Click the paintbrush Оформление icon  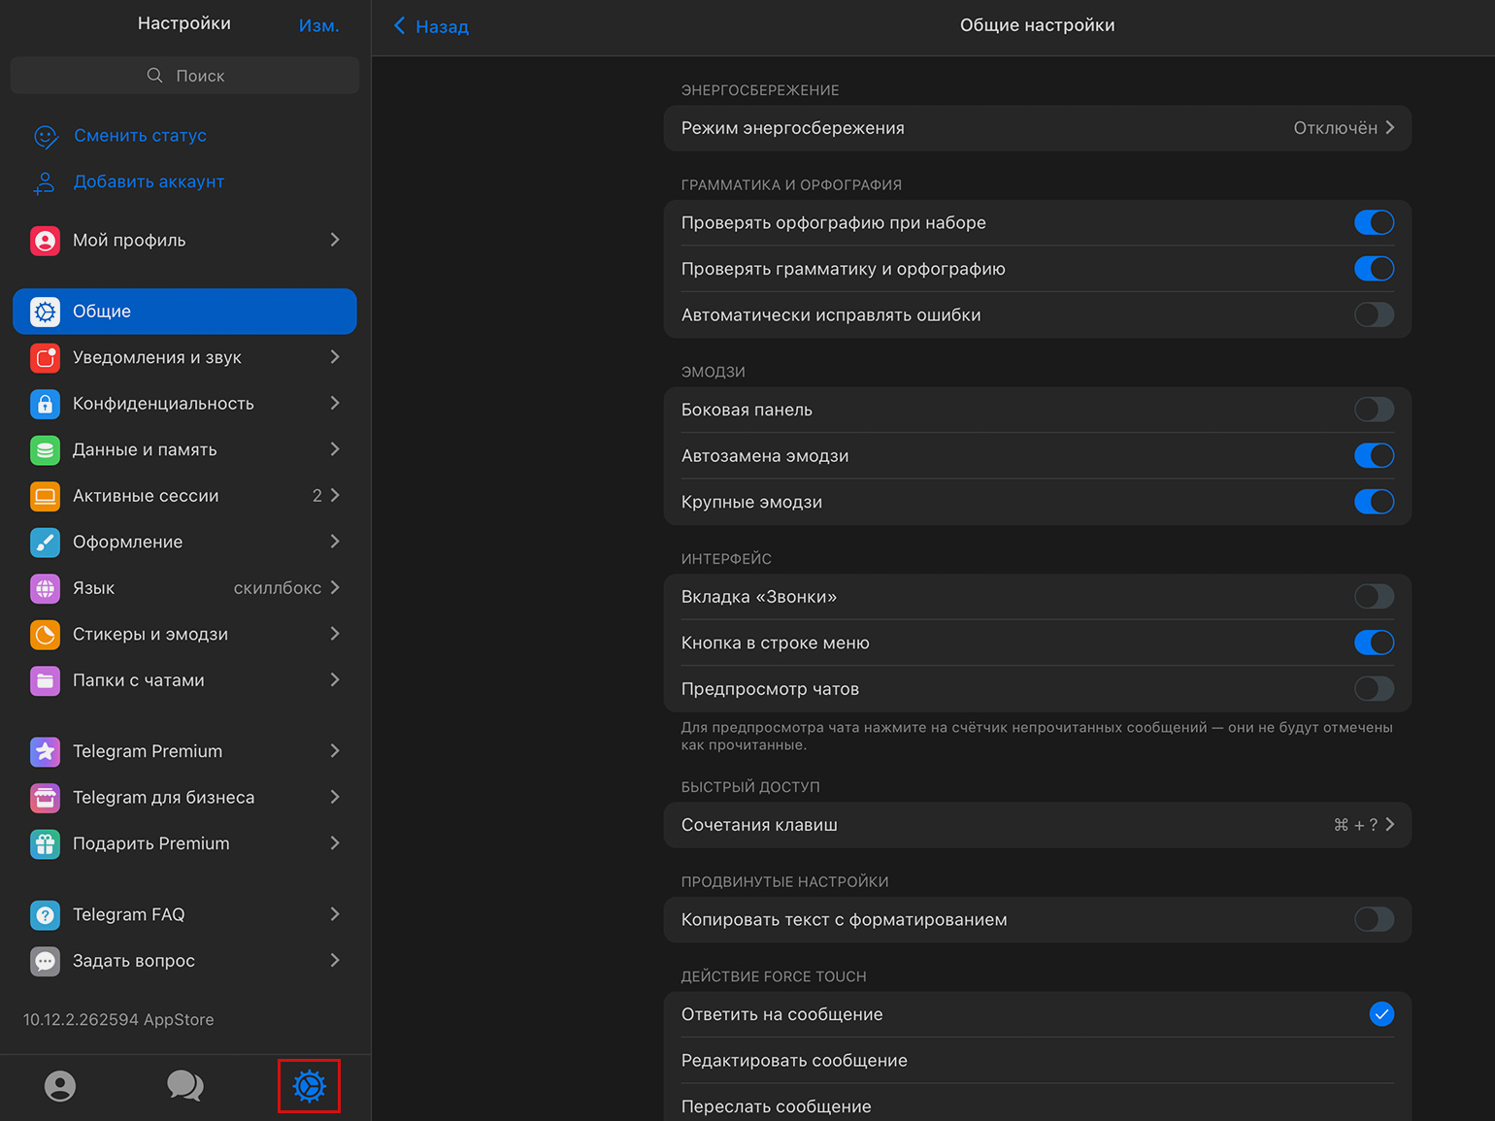click(45, 543)
